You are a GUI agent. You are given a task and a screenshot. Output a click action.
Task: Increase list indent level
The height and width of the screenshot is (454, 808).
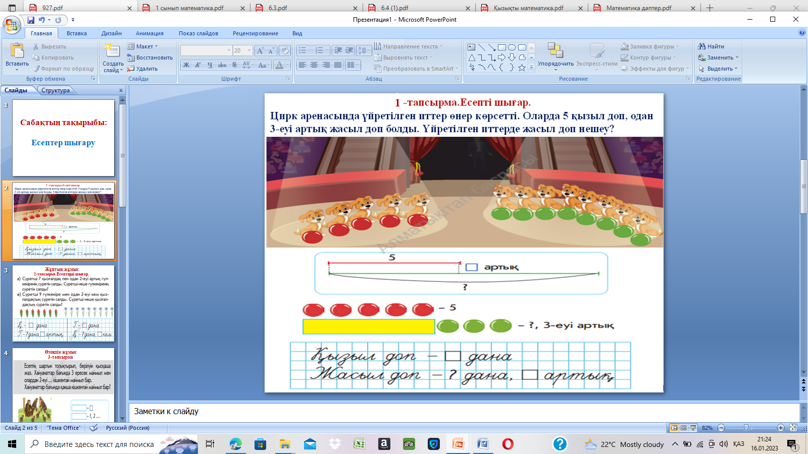click(349, 50)
